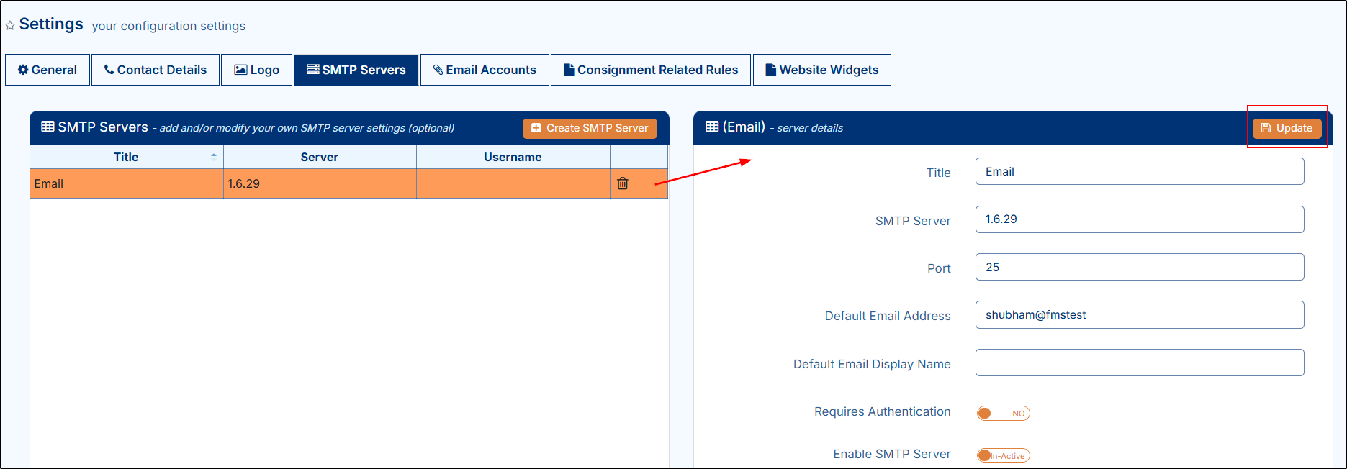Click into the Port input field
This screenshot has height=469, width=1347.
point(1139,267)
